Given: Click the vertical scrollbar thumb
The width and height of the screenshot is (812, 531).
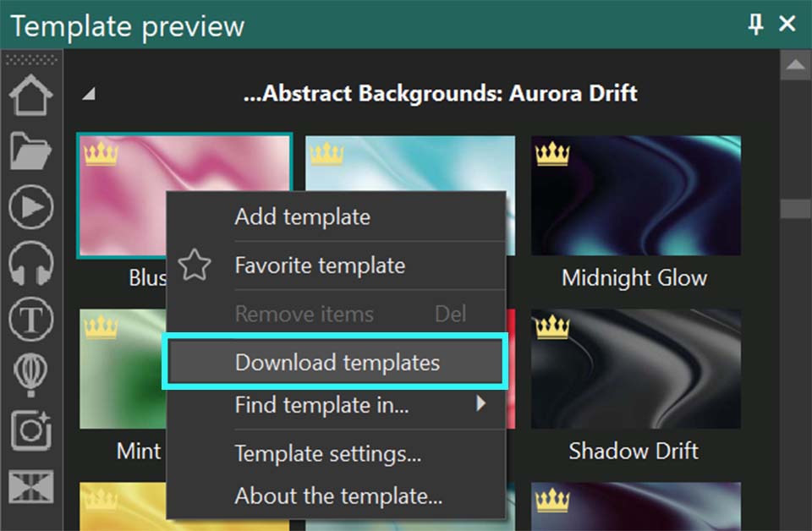Looking at the screenshot, I should (x=795, y=209).
